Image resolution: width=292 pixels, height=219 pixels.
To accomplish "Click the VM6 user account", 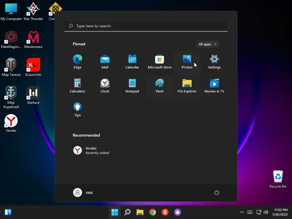I will click(x=83, y=192).
